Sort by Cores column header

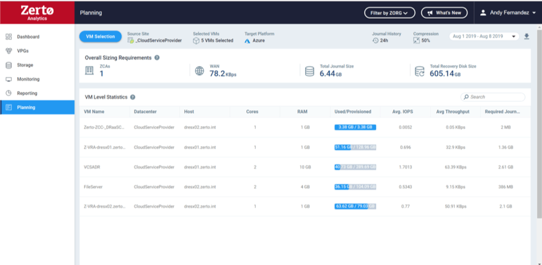(252, 112)
